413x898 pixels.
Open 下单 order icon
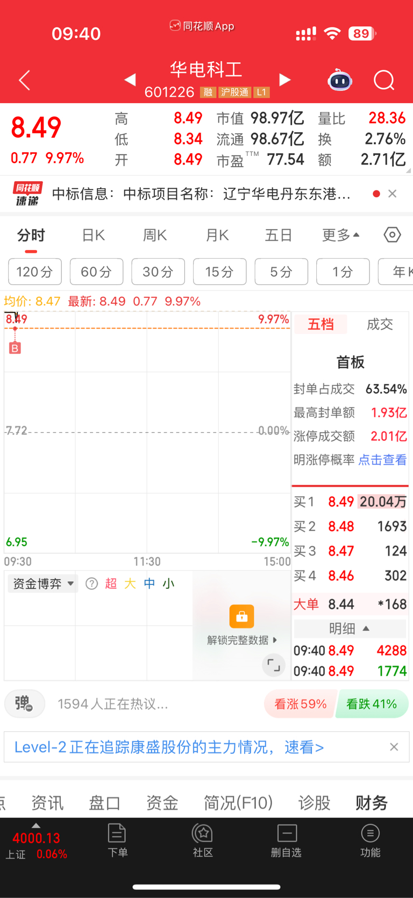click(117, 840)
